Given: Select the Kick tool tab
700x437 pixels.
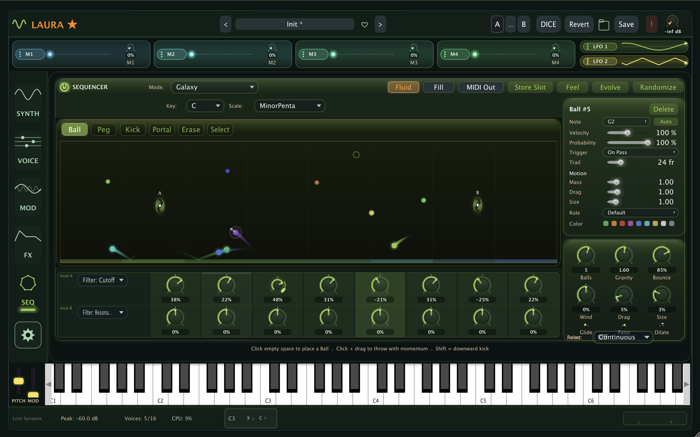Looking at the screenshot, I should [133, 129].
